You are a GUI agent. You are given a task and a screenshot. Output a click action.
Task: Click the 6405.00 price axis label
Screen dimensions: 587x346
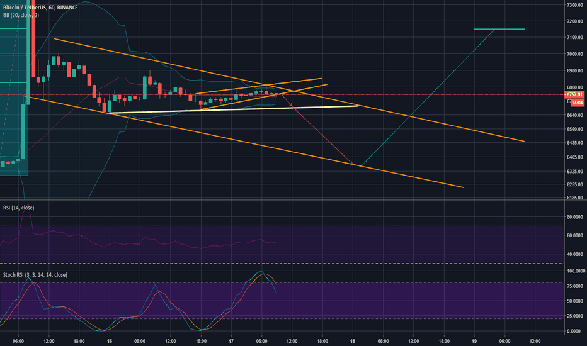[574, 157]
